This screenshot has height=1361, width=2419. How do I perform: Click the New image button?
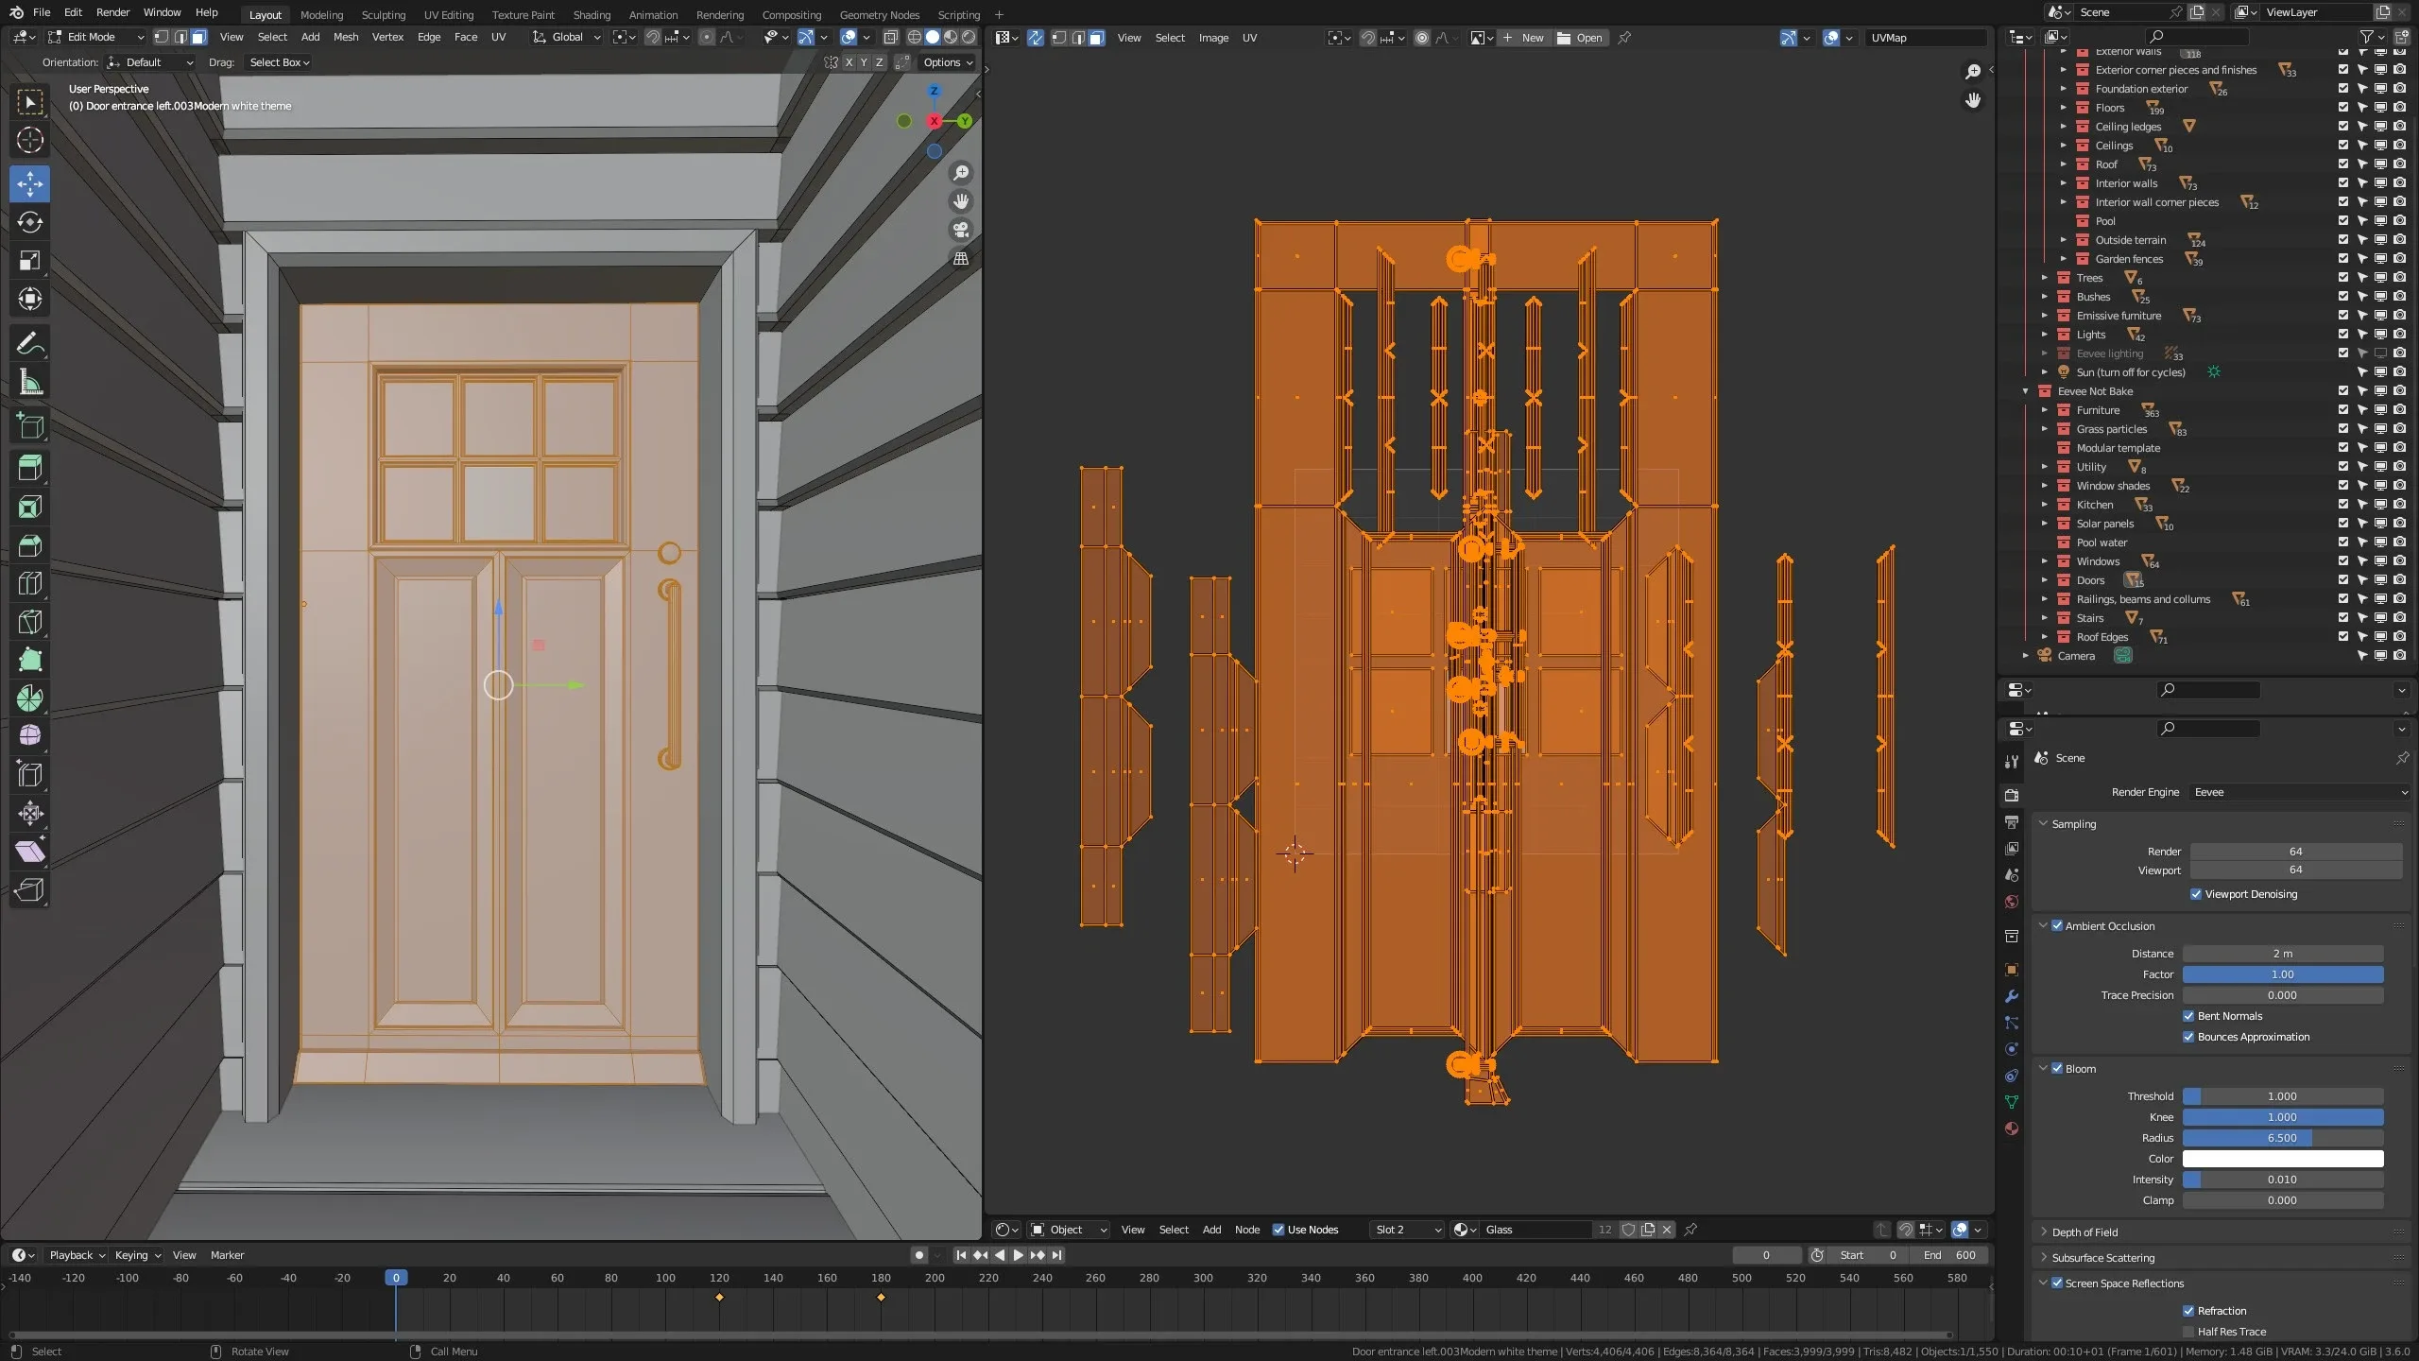[1523, 38]
